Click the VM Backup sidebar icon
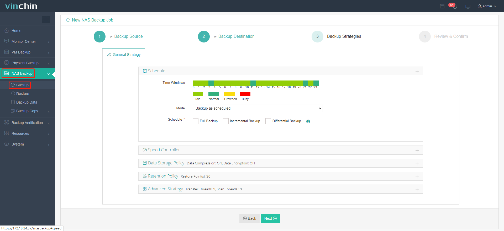This screenshot has height=231, width=504. [7, 52]
